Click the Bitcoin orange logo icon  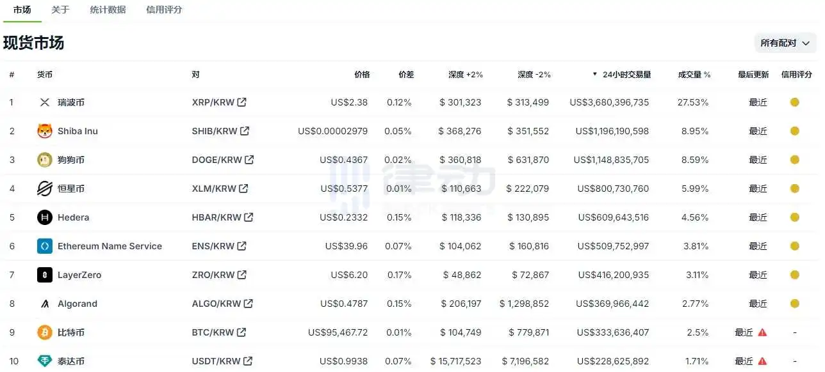click(45, 332)
